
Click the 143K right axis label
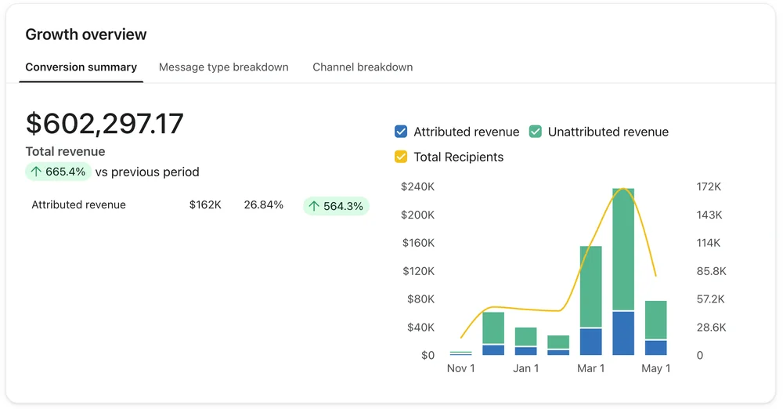pos(709,215)
